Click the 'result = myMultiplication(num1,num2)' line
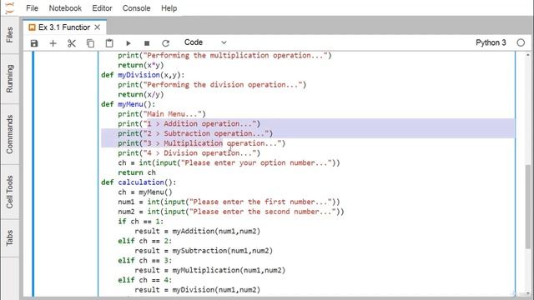Viewport: 534px width, 300px height. click(209, 270)
